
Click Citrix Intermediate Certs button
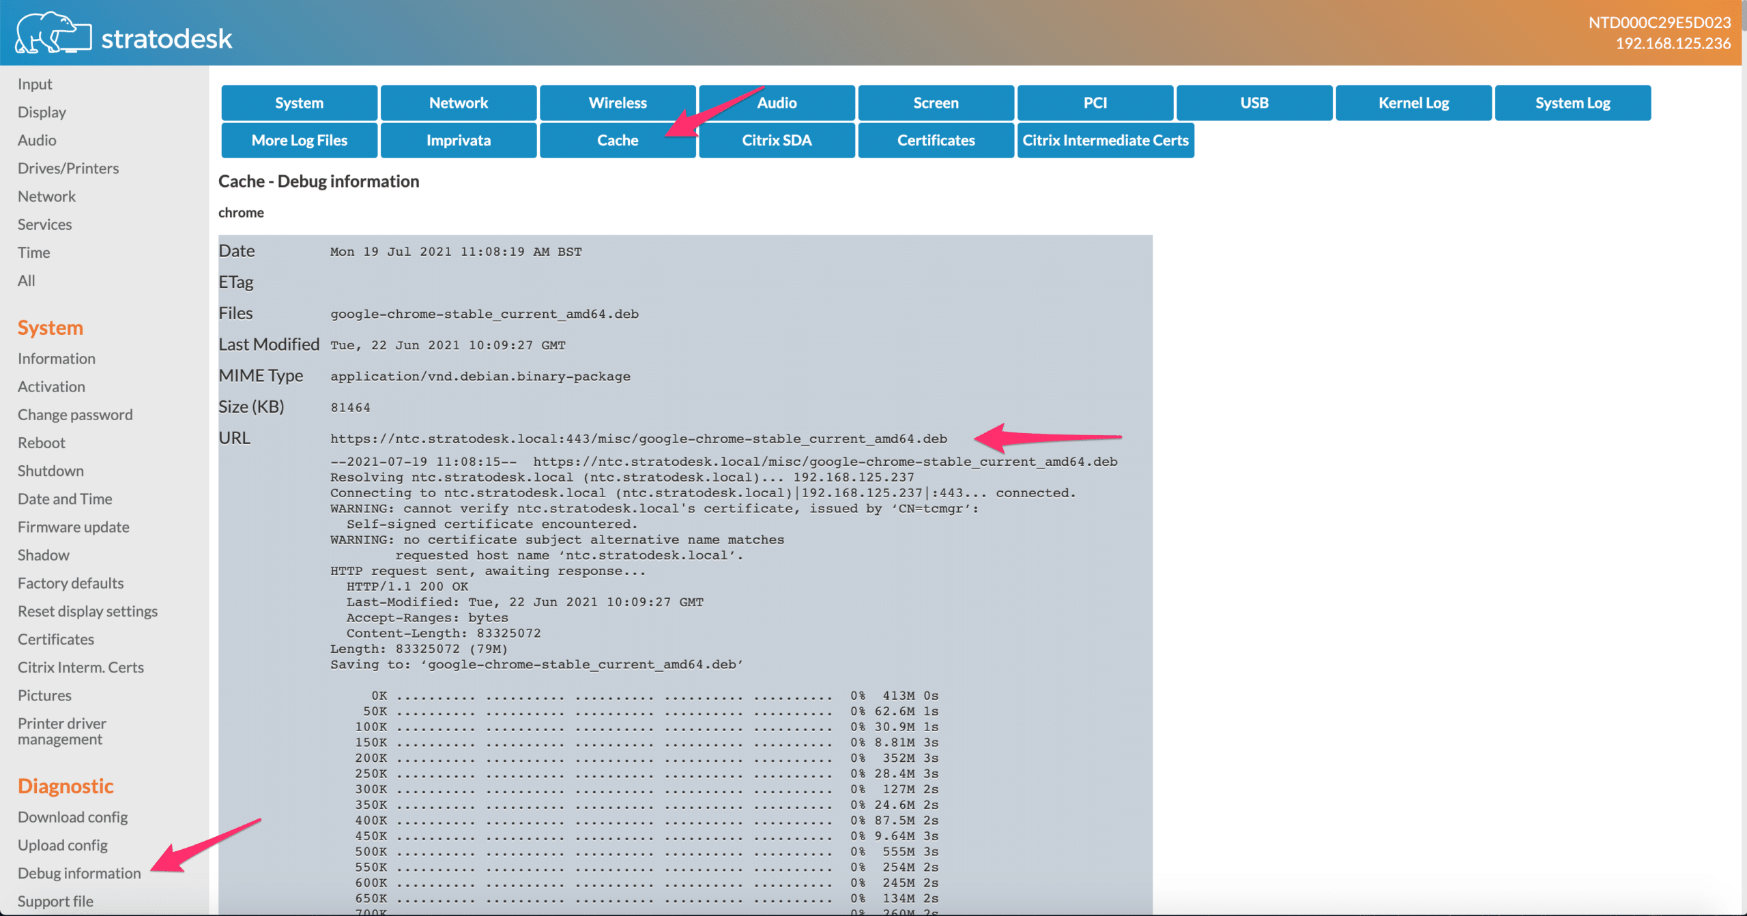pos(1106,141)
